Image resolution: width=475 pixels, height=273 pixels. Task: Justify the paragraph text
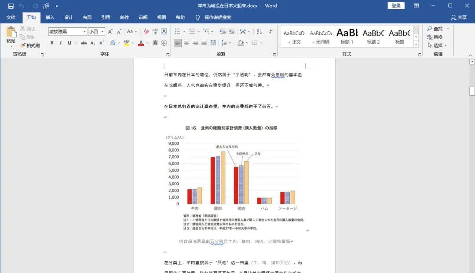(204, 43)
